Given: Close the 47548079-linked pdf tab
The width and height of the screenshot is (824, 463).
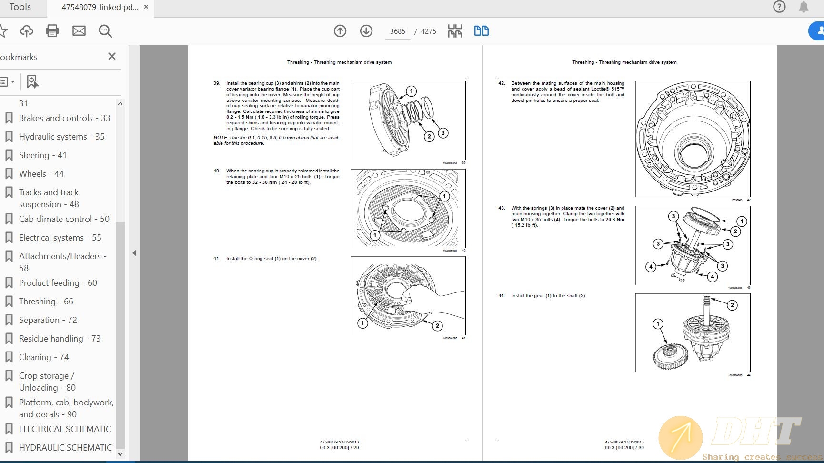Looking at the screenshot, I should pyautogui.click(x=146, y=7).
